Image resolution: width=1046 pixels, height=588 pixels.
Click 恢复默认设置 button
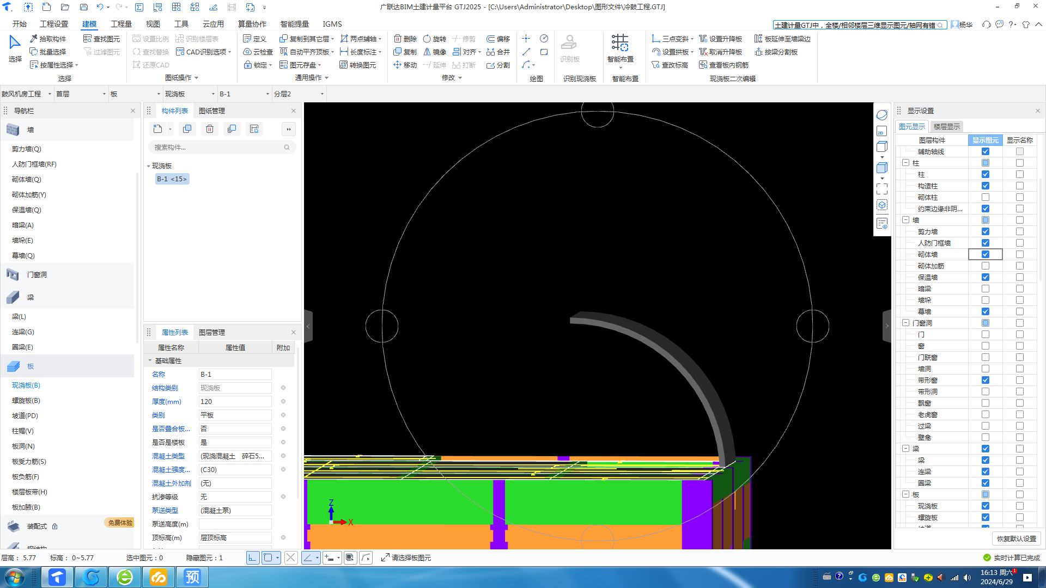(1017, 538)
